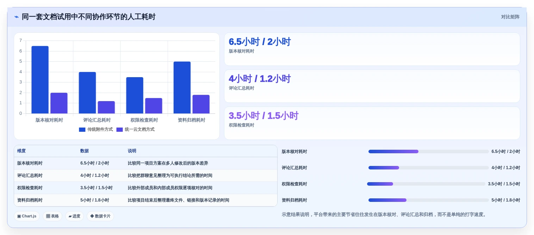The width and height of the screenshot is (534, 235).
Task: Click the Chart.js tag chip
Action: click(x=27, y=216)
